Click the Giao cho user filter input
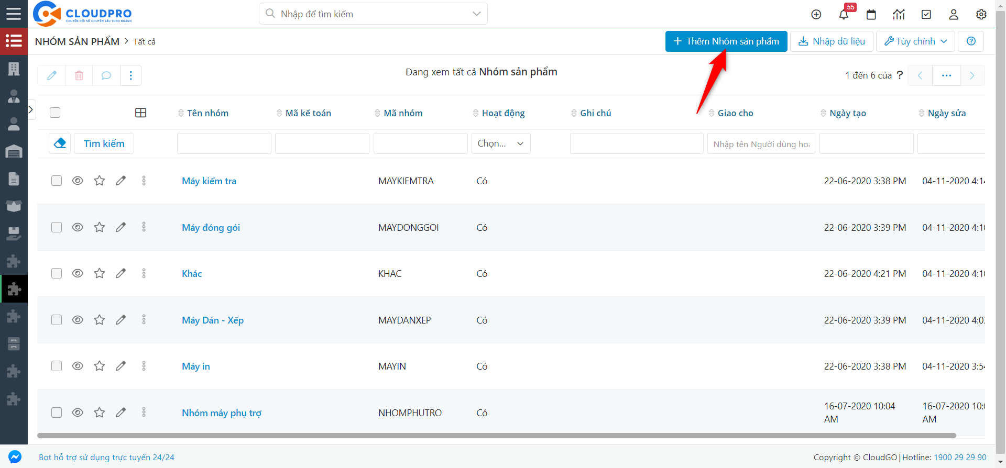 [761, 143]
